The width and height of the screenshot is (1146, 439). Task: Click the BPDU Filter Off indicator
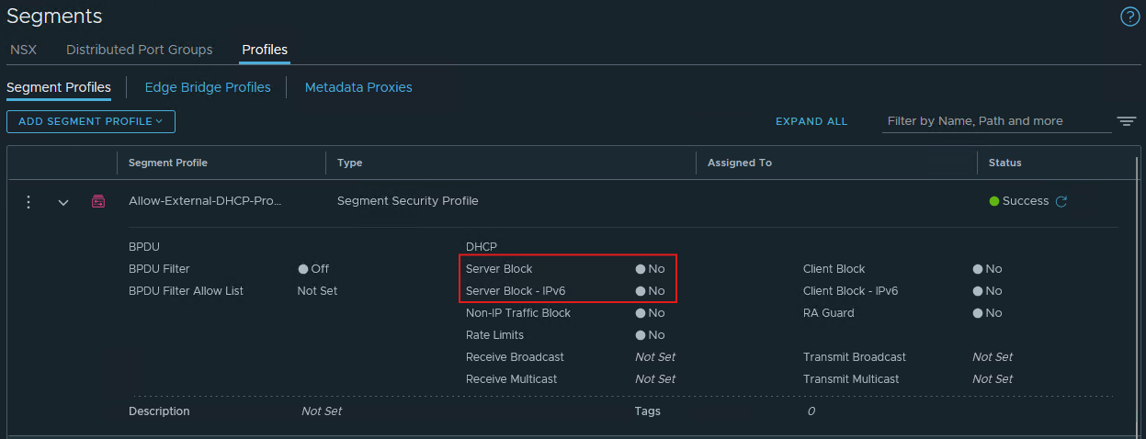click(313, 269)
